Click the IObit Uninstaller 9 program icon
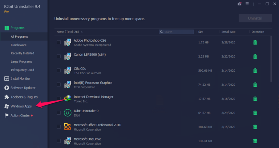 coord(67,113)
